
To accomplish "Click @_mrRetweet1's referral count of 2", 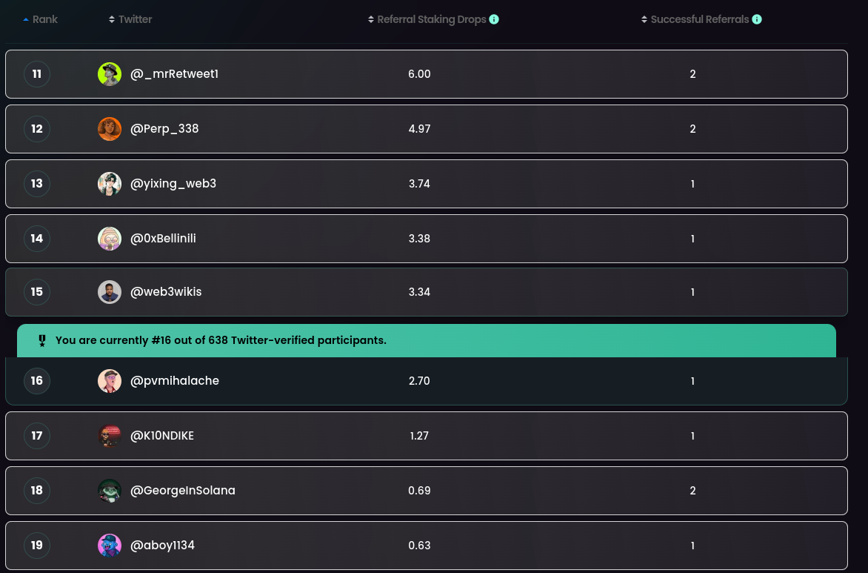I will click(x=693, y=74).
